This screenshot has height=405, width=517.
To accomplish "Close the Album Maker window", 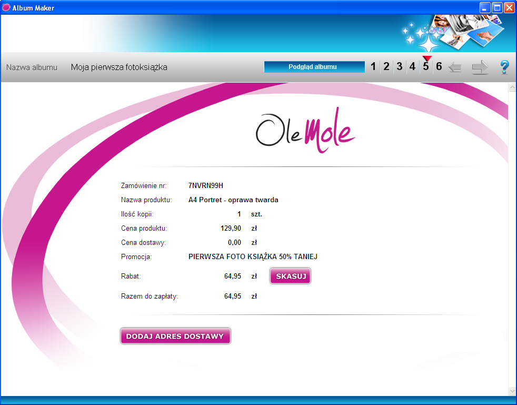I will (x=509, y=7).
